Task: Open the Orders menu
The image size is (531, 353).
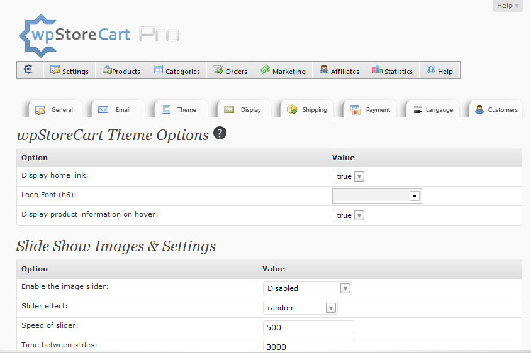Action: click(x=230, y=70)
